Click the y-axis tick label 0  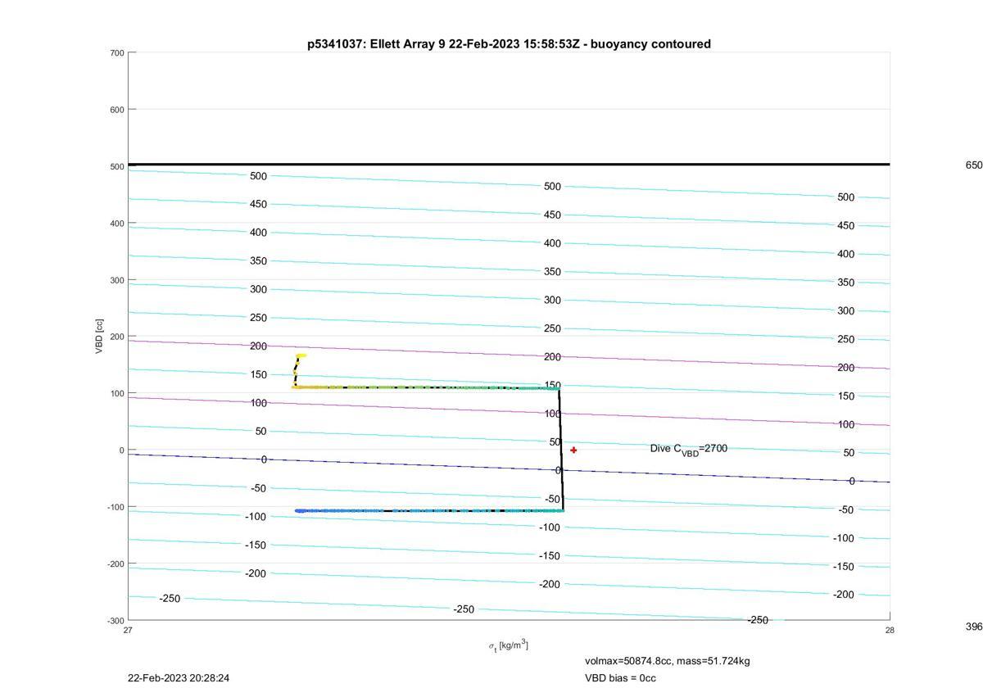pyautogui.click(x=121, y=450)
